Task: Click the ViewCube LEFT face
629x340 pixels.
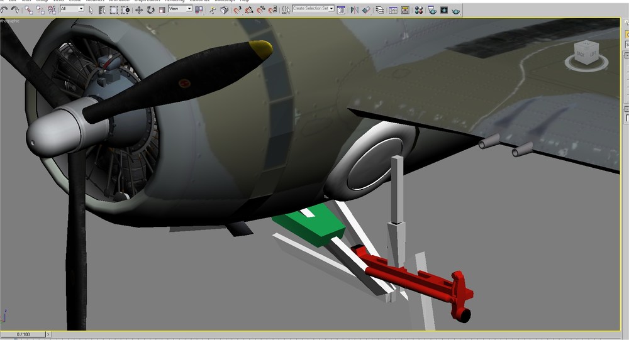Action: coord(593,53)
